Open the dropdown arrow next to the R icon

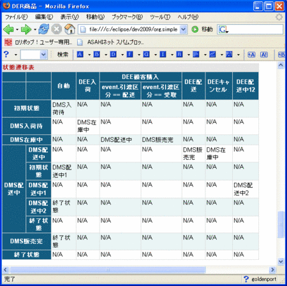click(x=189, y=55)
